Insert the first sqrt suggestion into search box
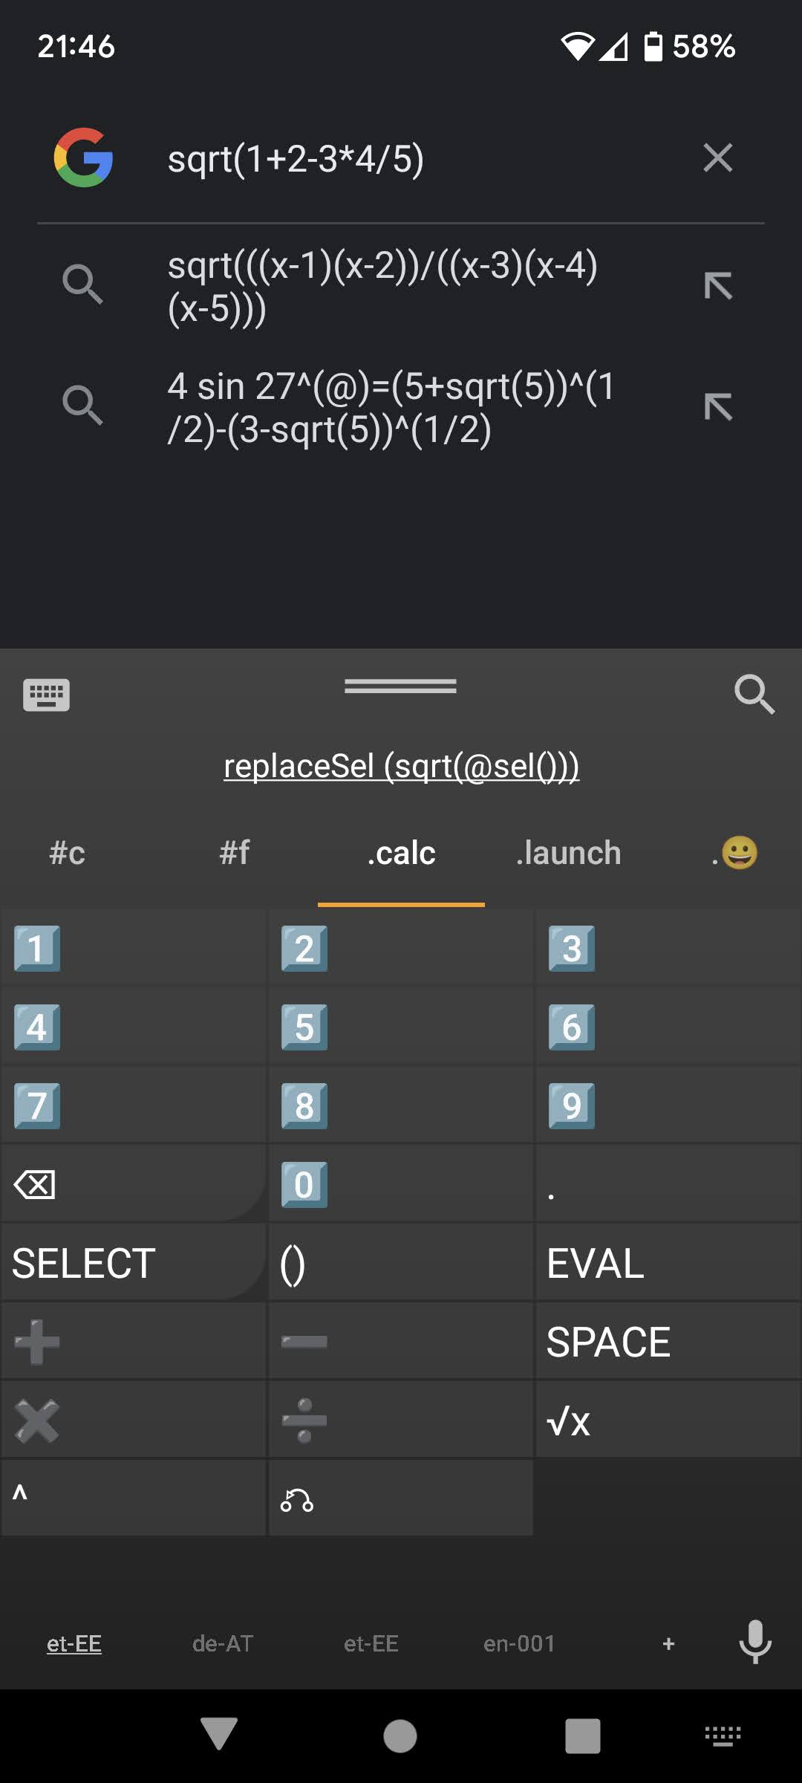The height and width of the screenshot is (1783, 802). click(717, 286)
